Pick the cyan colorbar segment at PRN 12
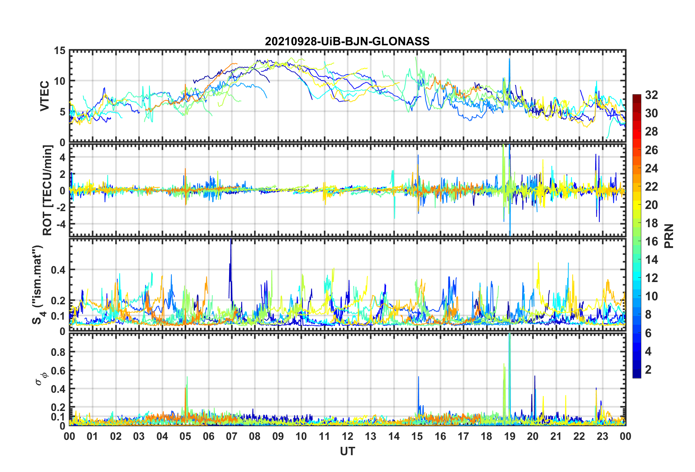This screenshot has height=472, width=695. pyautogui.click(x=637, y=278)
